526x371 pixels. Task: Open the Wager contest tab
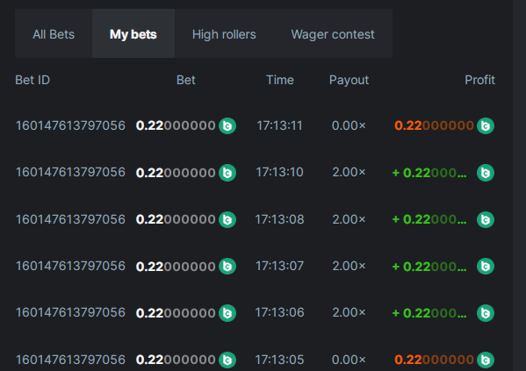pyautogui.click(x=333, y=33)
